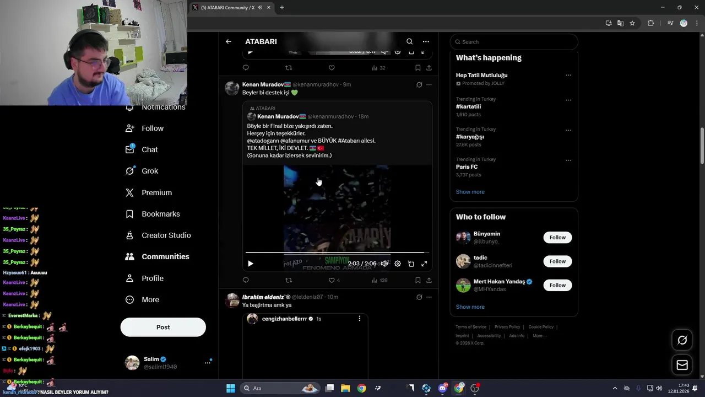Toggle picture-in-picture on the video
Screen dimensions: 705x397
point(411,264)
